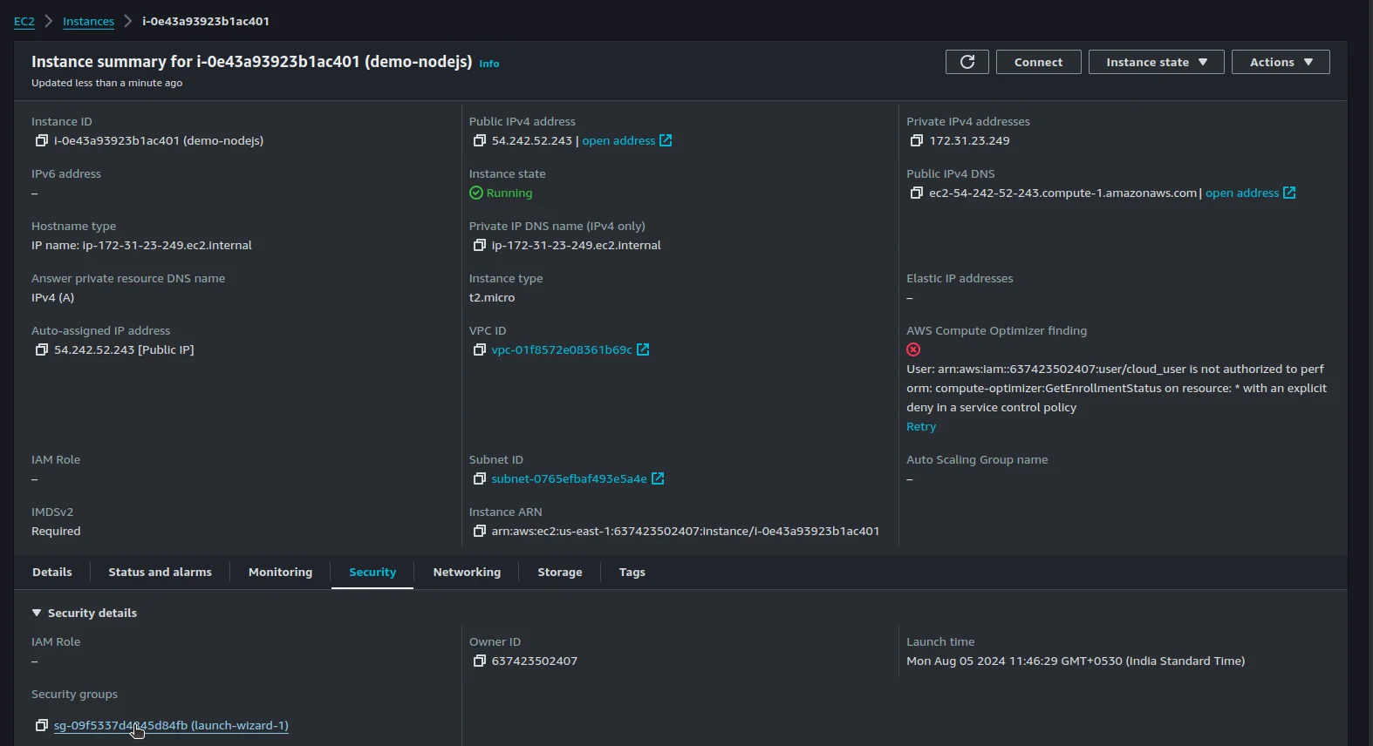Switch to the Networking tab

tap(467, 572)
